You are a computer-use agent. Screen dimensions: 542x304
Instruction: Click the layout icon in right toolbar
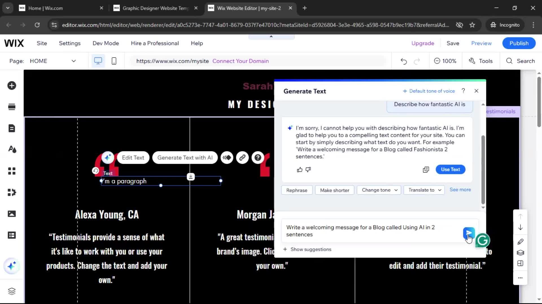coord(520,263)
